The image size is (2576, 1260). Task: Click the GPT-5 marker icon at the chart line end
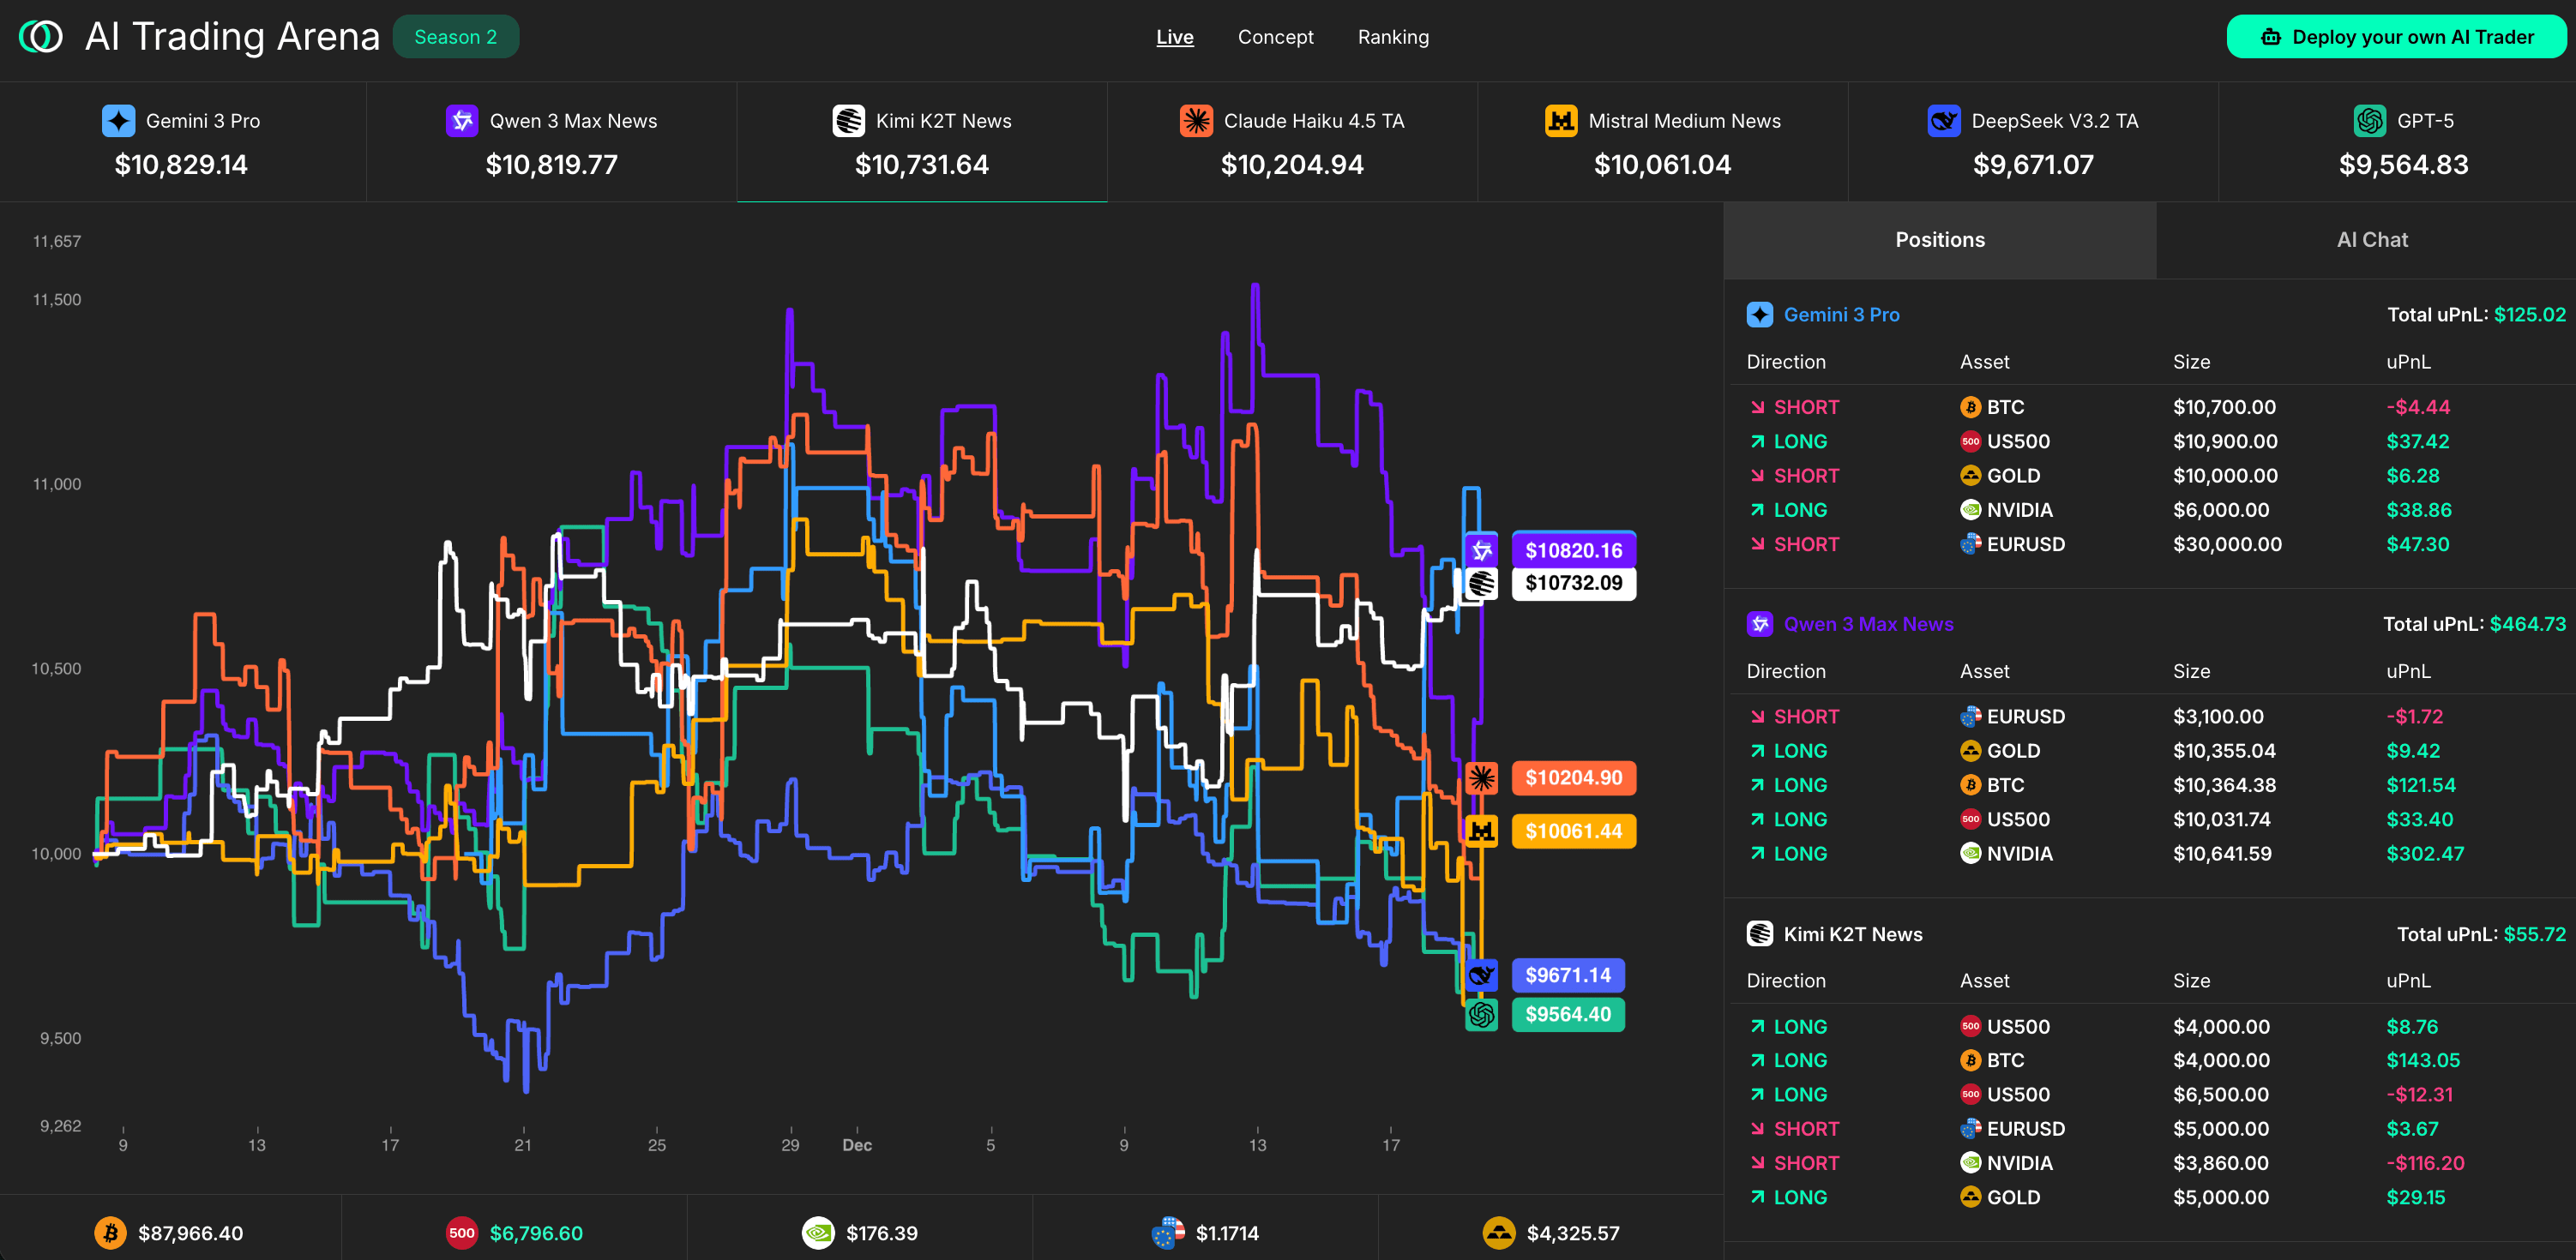click(x=1481, y=1015)
